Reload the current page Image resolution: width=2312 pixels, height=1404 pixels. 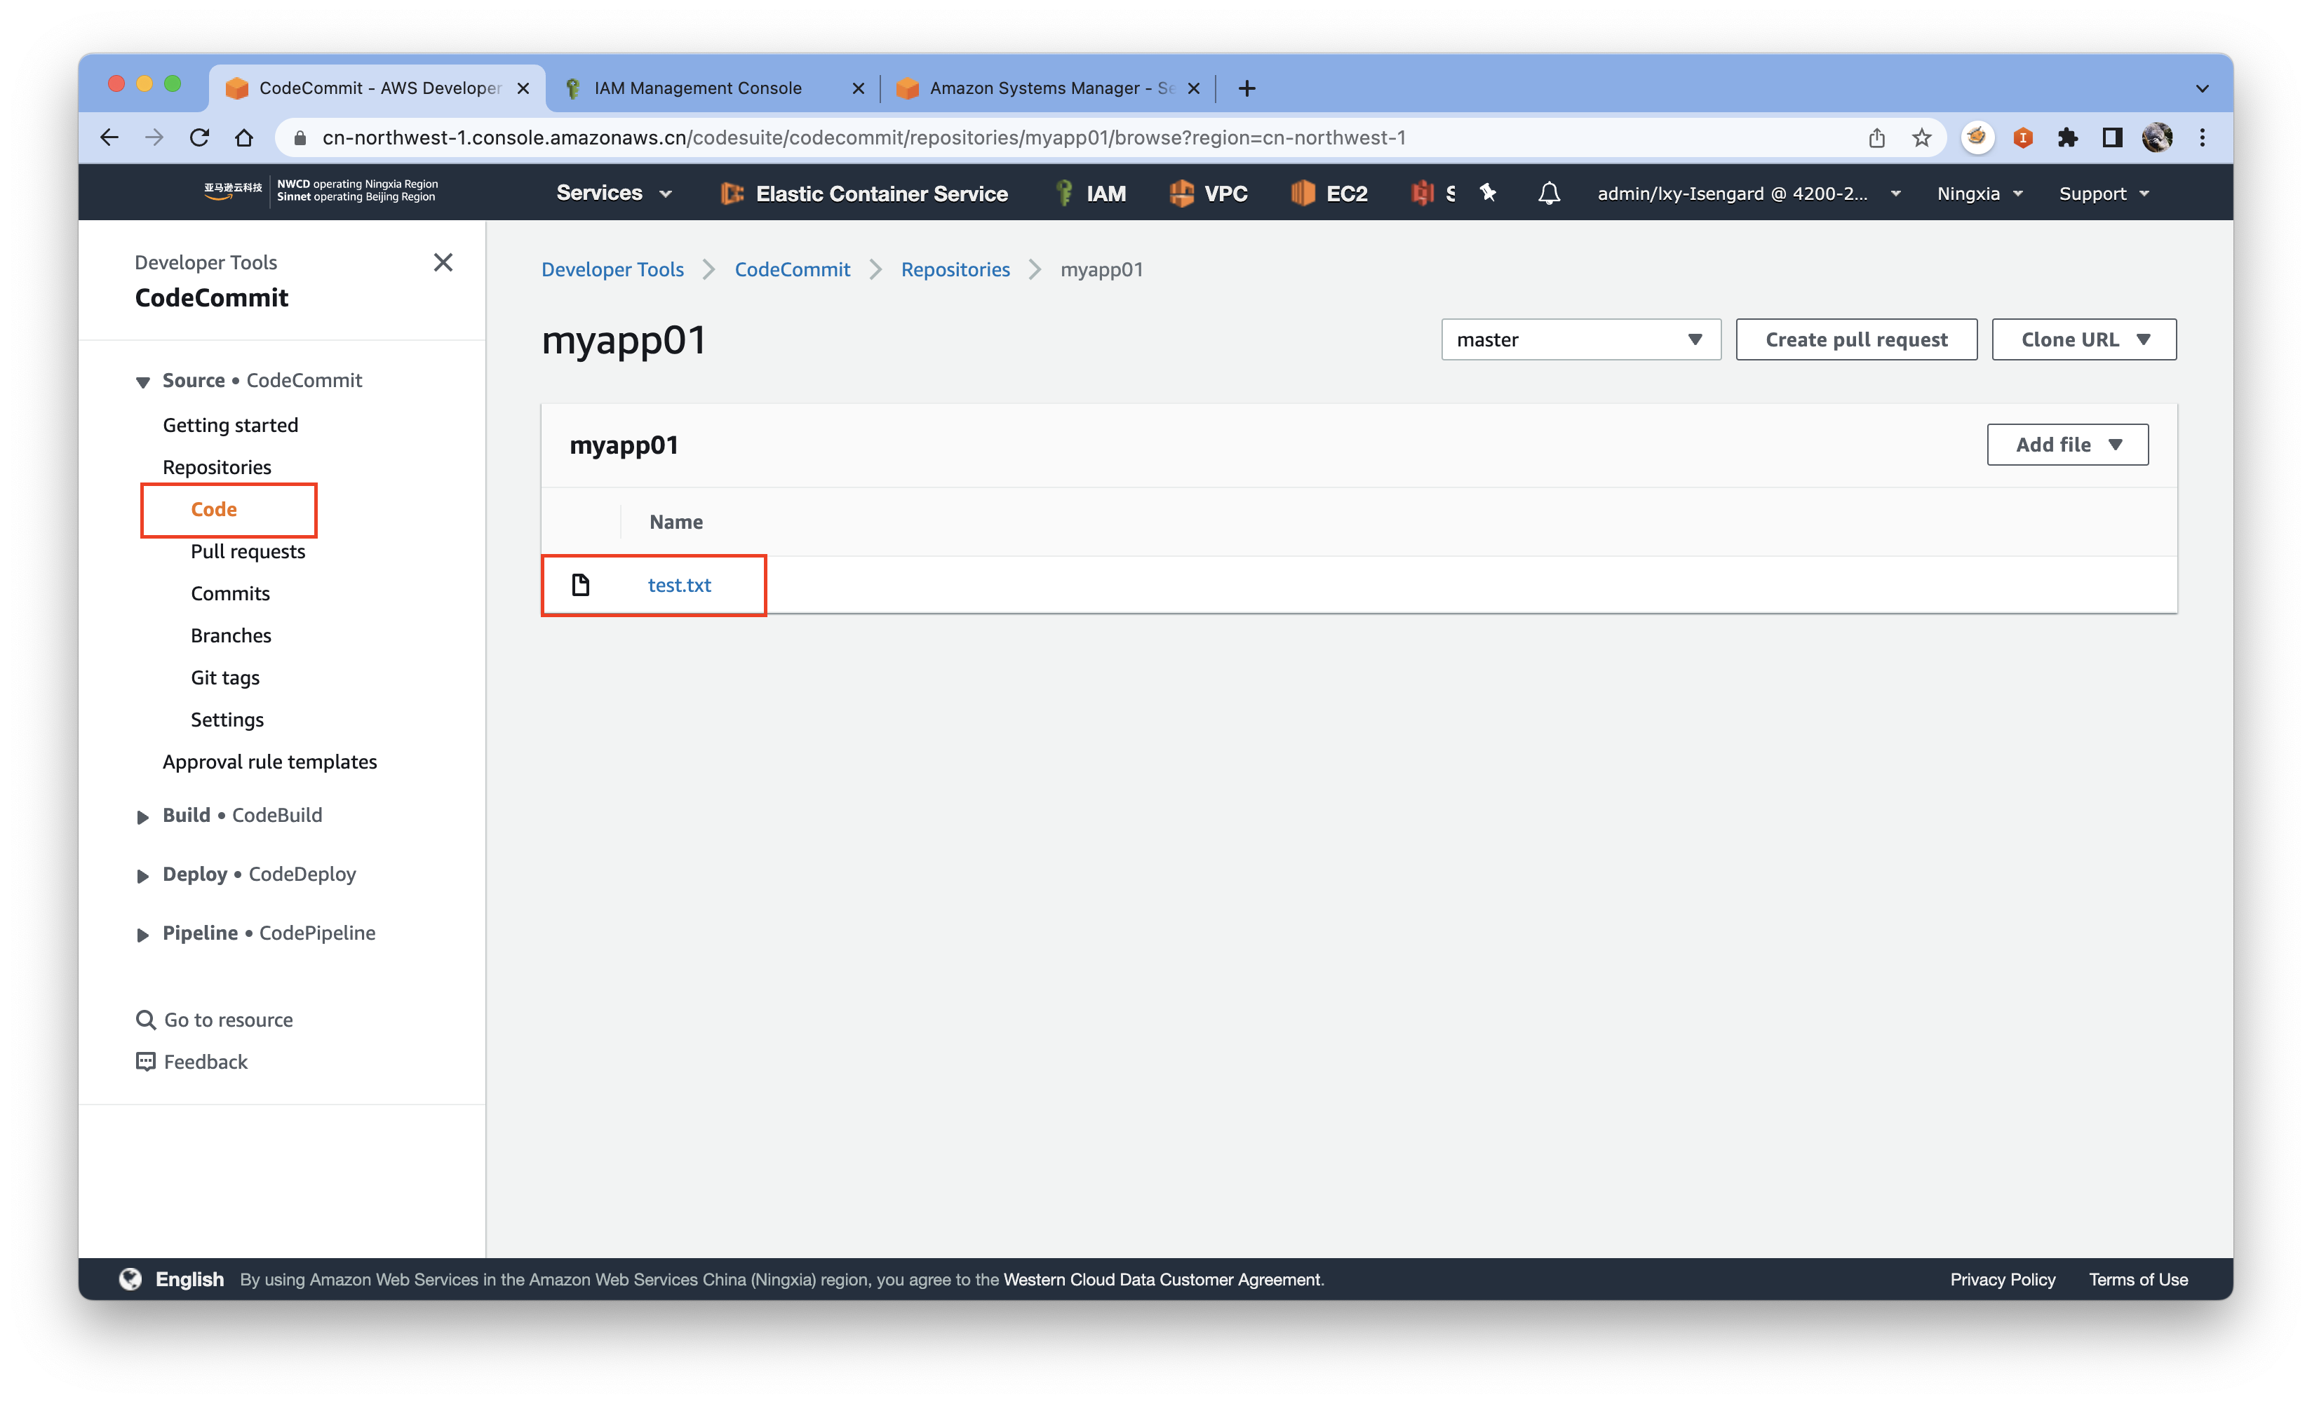[199, 138]
